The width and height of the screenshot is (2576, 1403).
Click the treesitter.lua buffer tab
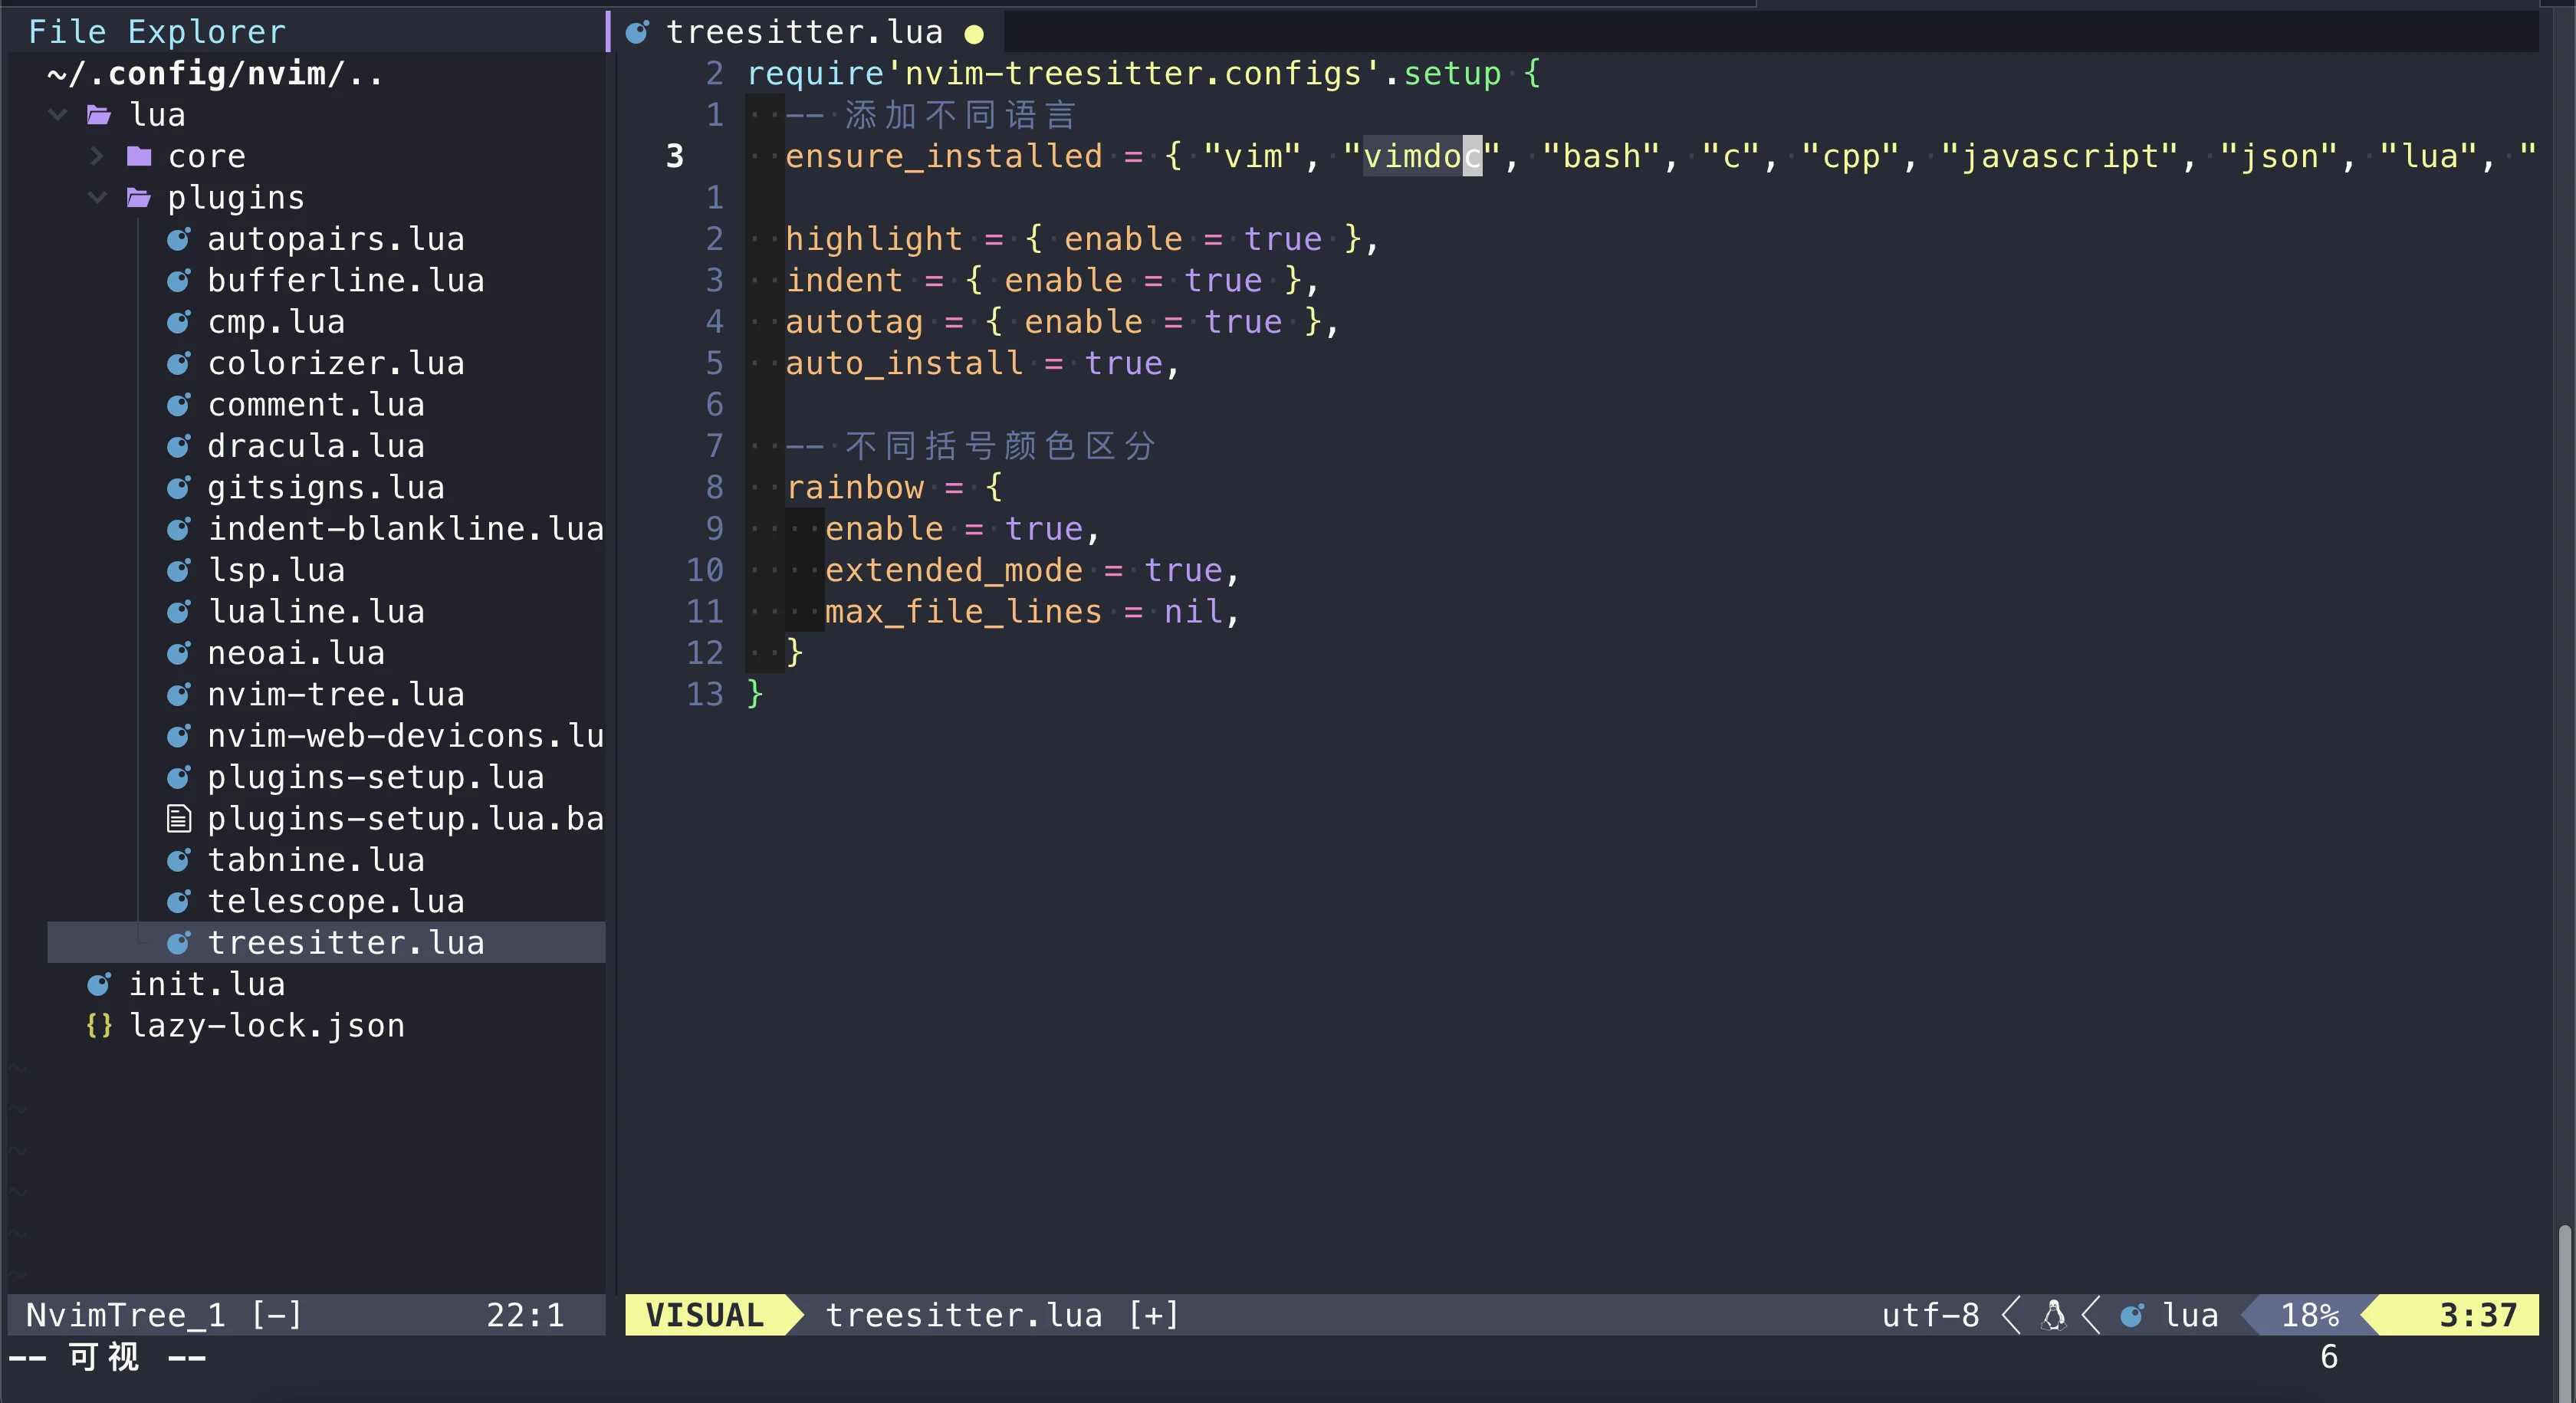[804, 32]
